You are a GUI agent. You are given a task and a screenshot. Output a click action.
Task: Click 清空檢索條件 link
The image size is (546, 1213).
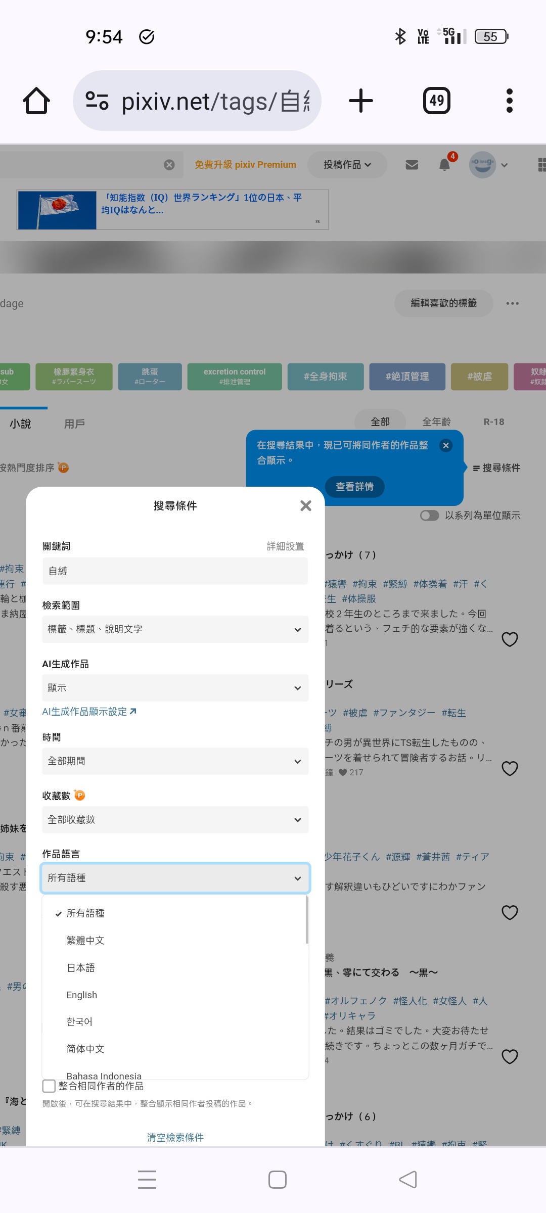pyautogui.click(x=175, y=1137)
